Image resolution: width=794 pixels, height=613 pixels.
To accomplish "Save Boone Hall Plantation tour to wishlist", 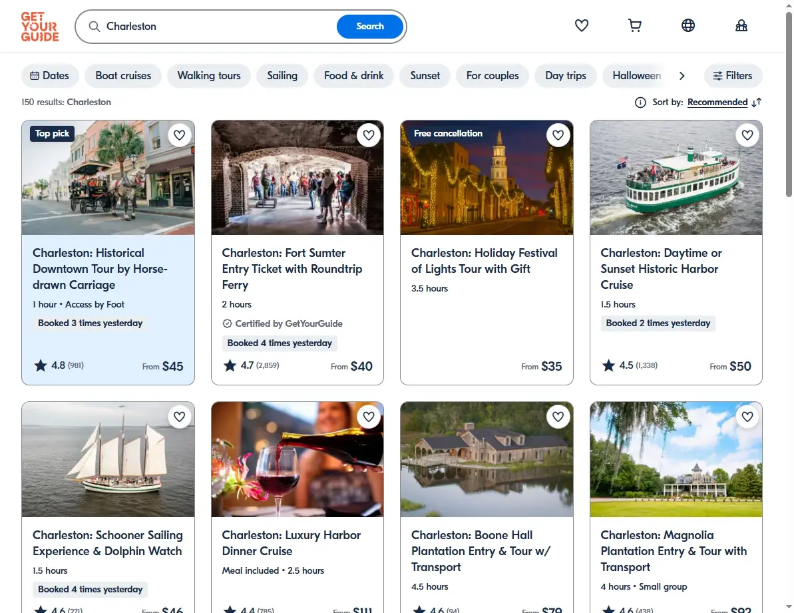I will click(x=558, y=417).
